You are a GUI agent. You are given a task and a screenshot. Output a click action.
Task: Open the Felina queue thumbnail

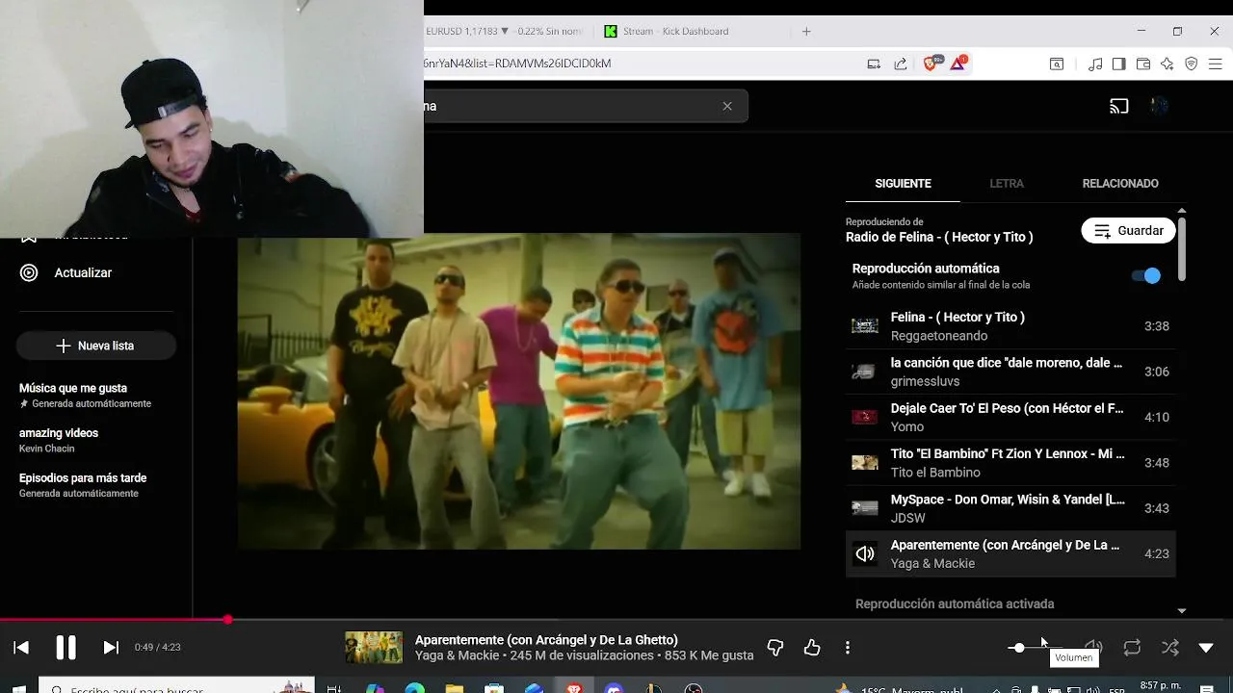point(865,326)
